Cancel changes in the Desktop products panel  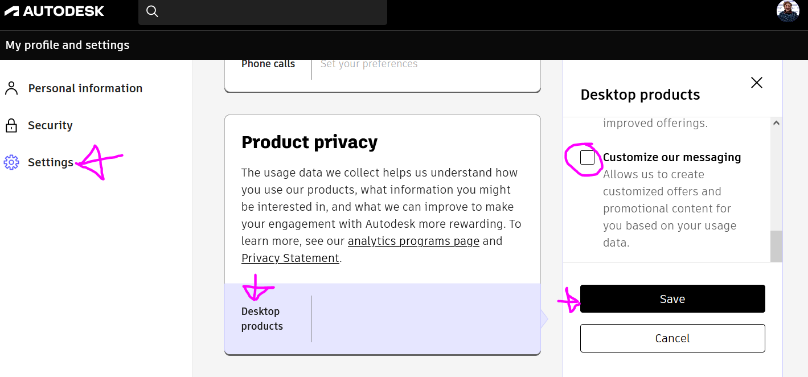[x=672, y=338]
